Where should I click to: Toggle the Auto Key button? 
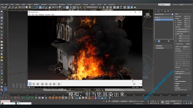pyautogui.click(x=168, y=101)
